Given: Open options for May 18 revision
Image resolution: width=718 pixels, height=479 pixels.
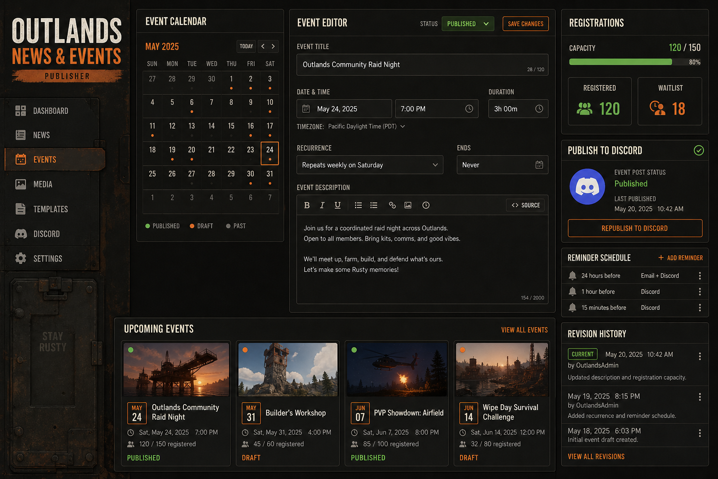Looking at the screenshot, I should 700,433.
